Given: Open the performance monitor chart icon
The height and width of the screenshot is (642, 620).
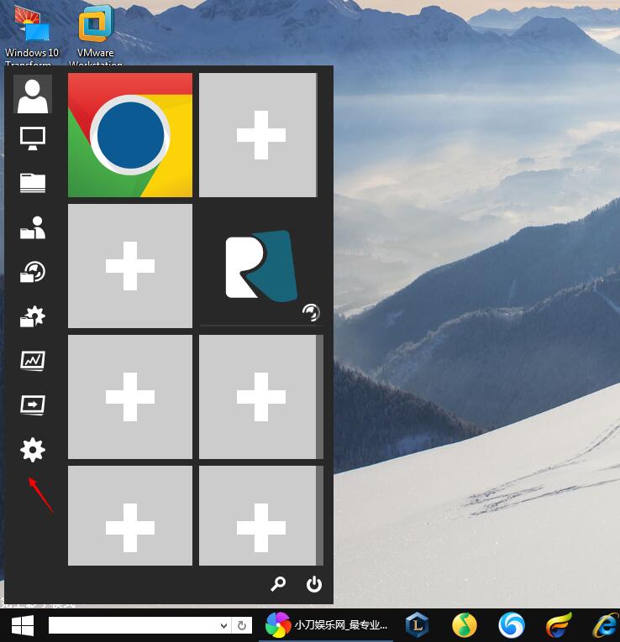Looking at the screenshot, I should coord(33,361).
